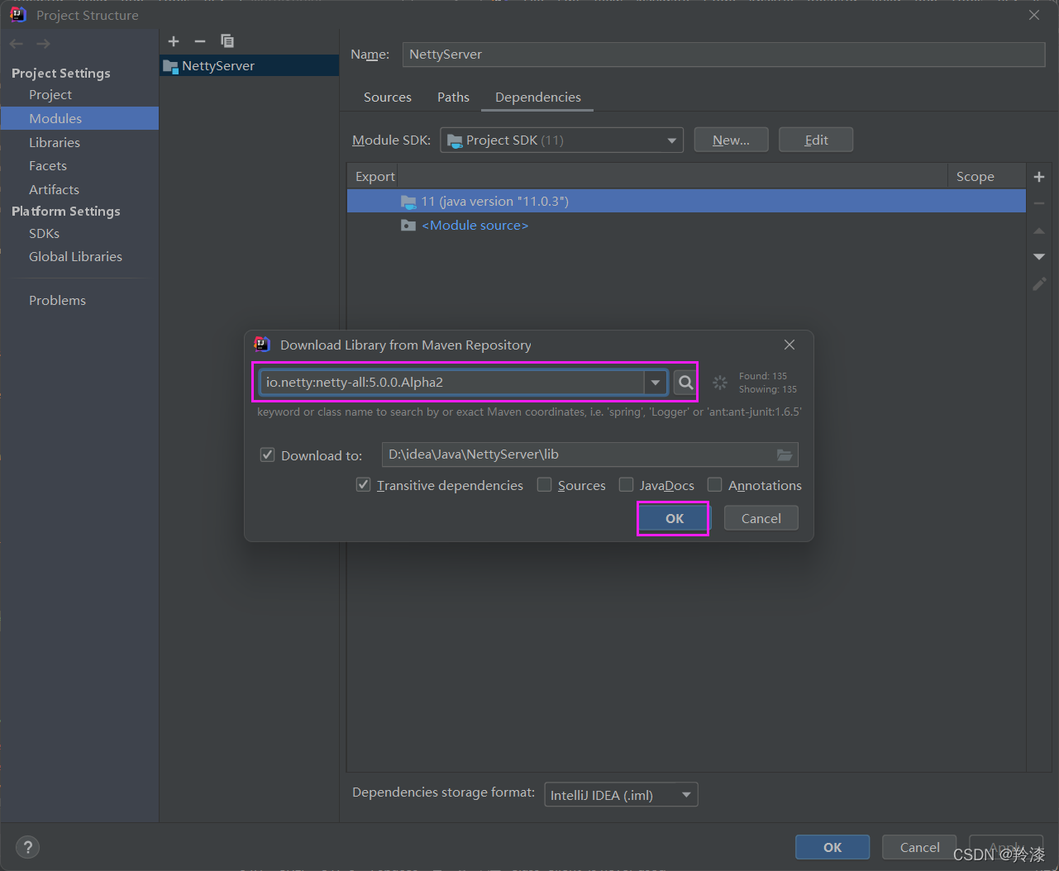
Task: Switch to Dependencies tab
Action: pyautogui.click(x=538, y=98)
